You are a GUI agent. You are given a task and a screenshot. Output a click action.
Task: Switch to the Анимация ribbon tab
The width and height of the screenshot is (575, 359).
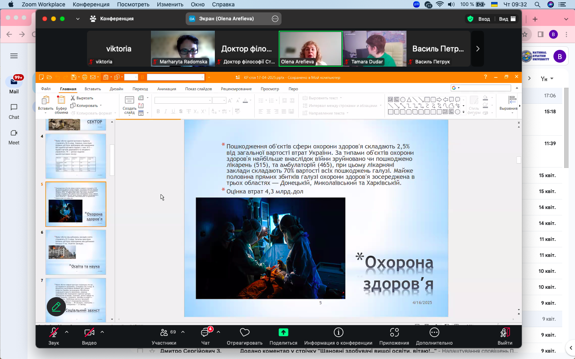pyautogui.click(x=167, y=89)
